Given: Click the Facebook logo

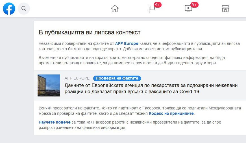Looking at the screenshot, I should (x=9, y=9).
